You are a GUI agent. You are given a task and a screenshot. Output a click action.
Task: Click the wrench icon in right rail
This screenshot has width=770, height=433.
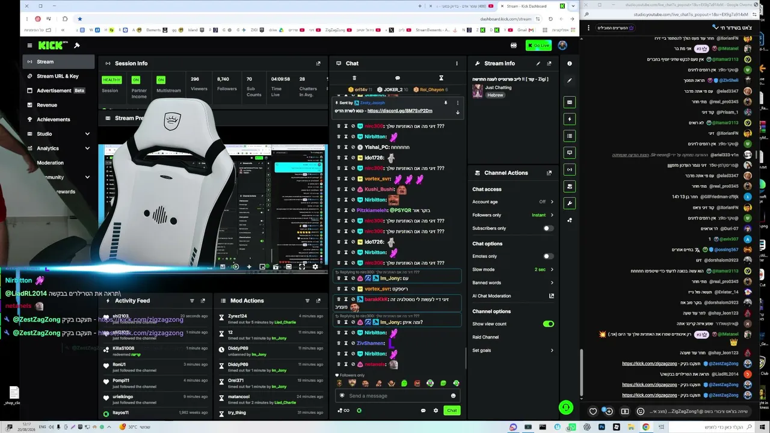(x=570, y=203)
